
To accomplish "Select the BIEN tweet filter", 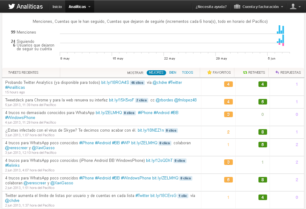I will (173, 73).
